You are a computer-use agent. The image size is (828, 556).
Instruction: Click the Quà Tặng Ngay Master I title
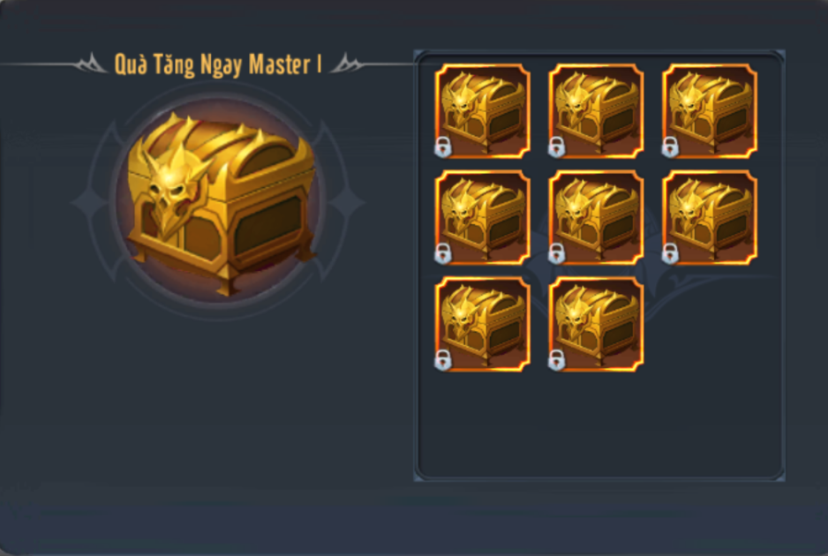(x=218, y=65)
